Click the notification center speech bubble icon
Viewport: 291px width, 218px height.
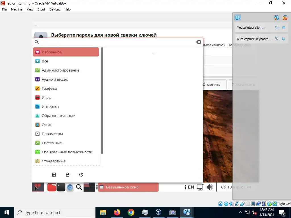(238, 18)
